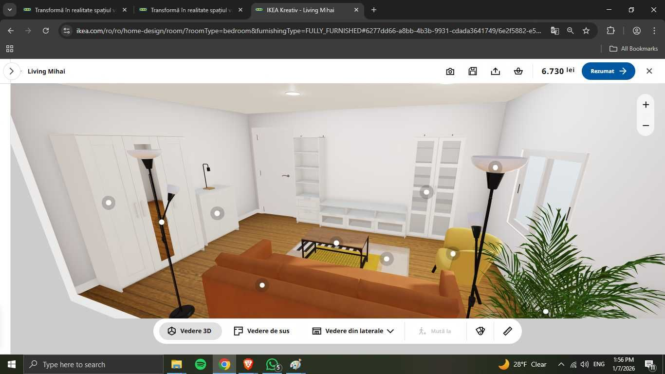
Task: Select the yellow armchair hotspot
Action: click(453, 254)
